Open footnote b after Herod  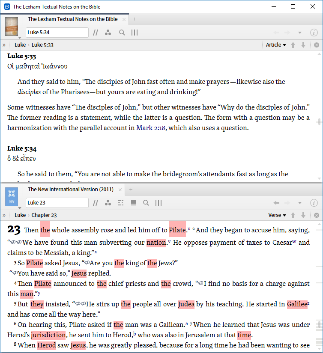point(135,334)
